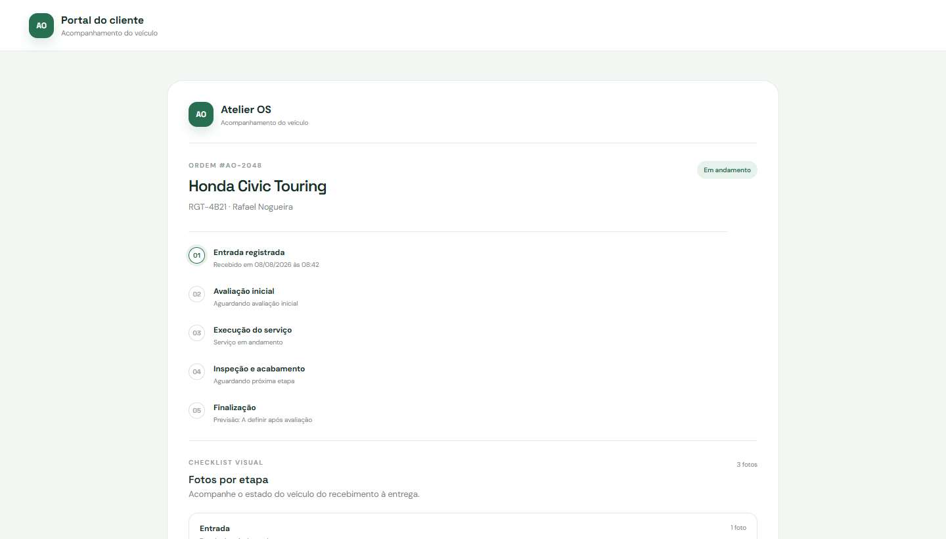
Task: Click the Portal do cliente title
Action: [102, 20]
